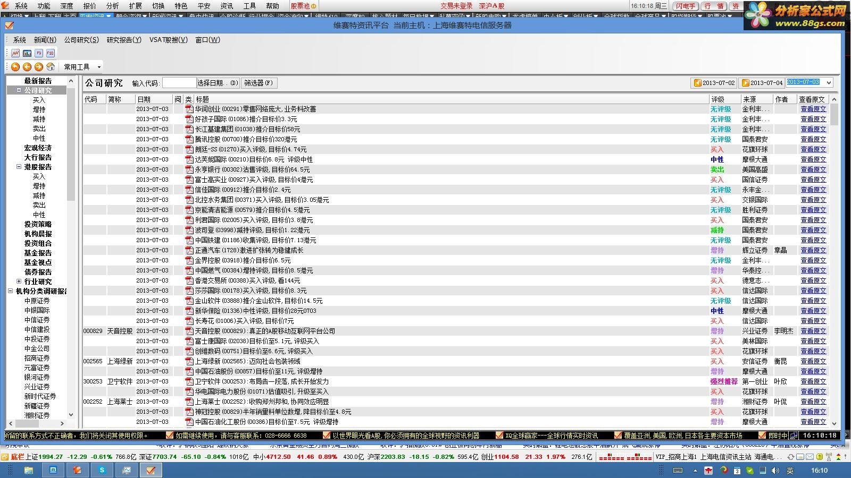Click the F10 toolbar icon
The width and height of the screenshot is (851, 478).
coord(51,53)
